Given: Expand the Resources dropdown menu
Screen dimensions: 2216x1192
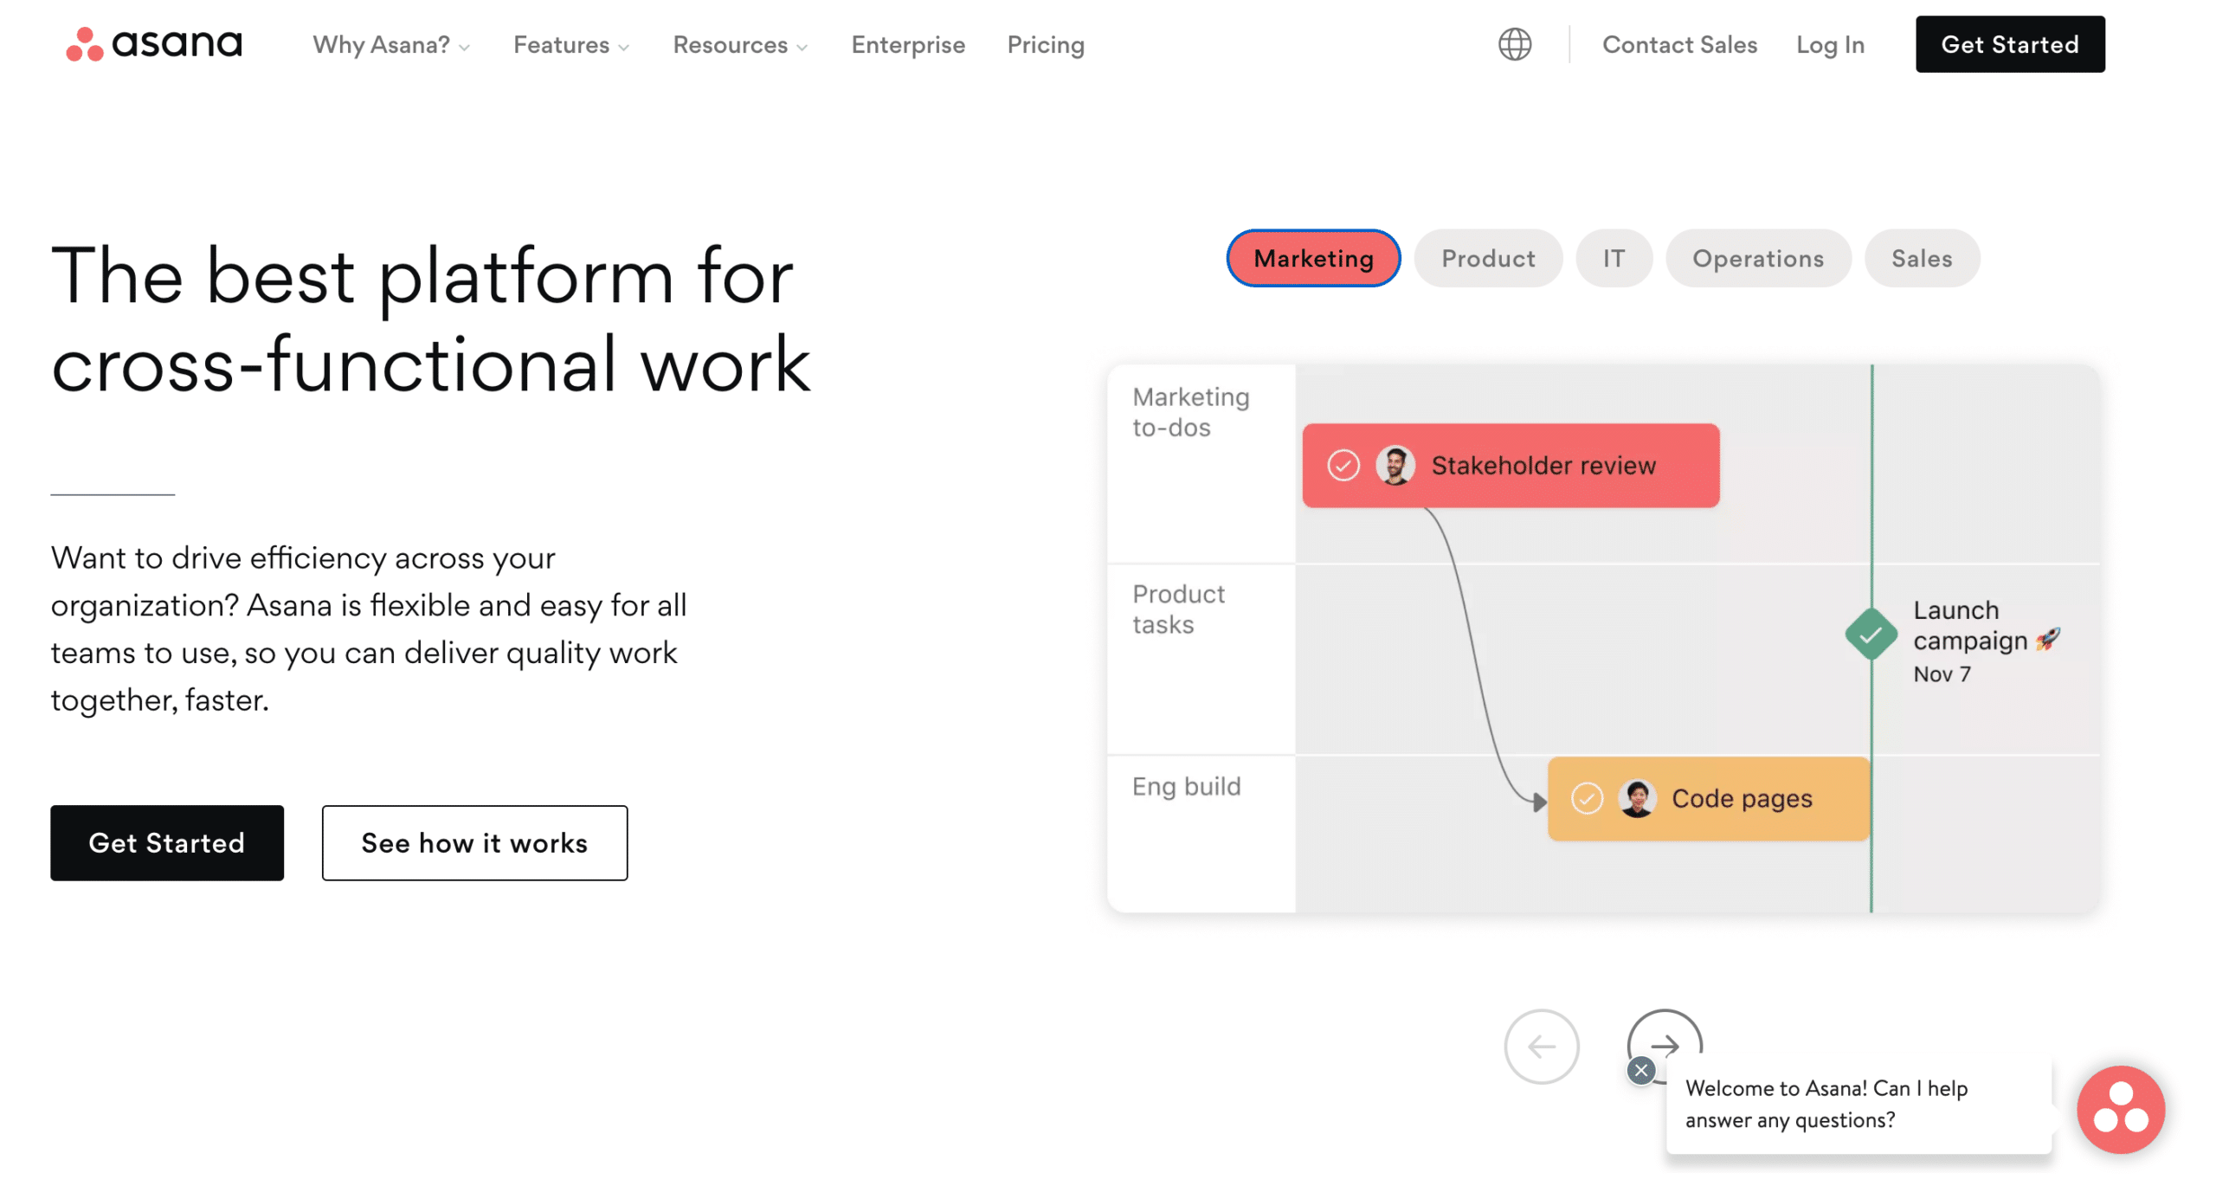Looking at the screenshot, I should pos(739,44).
